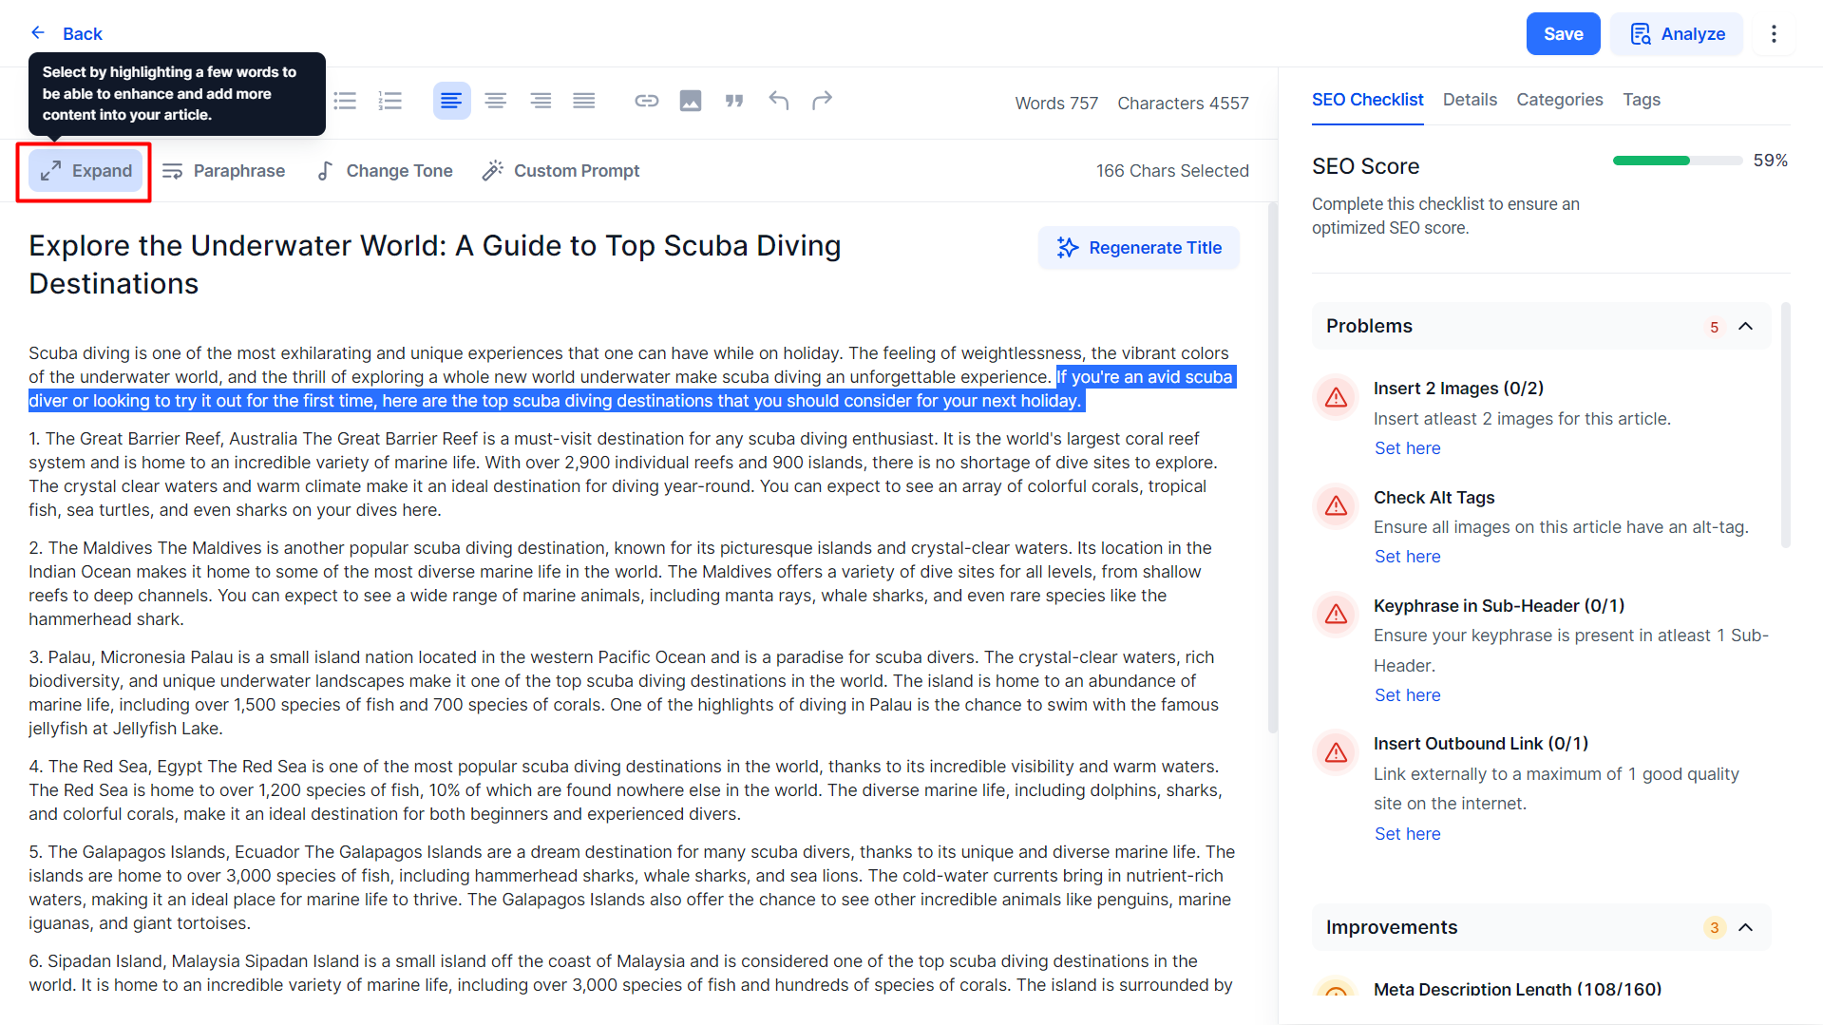Click Set here under Insert 2 Images
This screenshot has height=1025, width=1823.
[1407, 448]
